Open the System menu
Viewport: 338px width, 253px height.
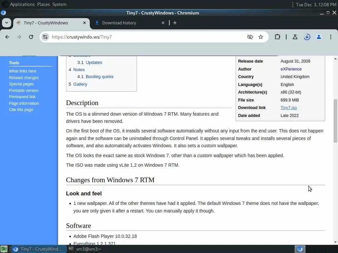pos(59,4)
